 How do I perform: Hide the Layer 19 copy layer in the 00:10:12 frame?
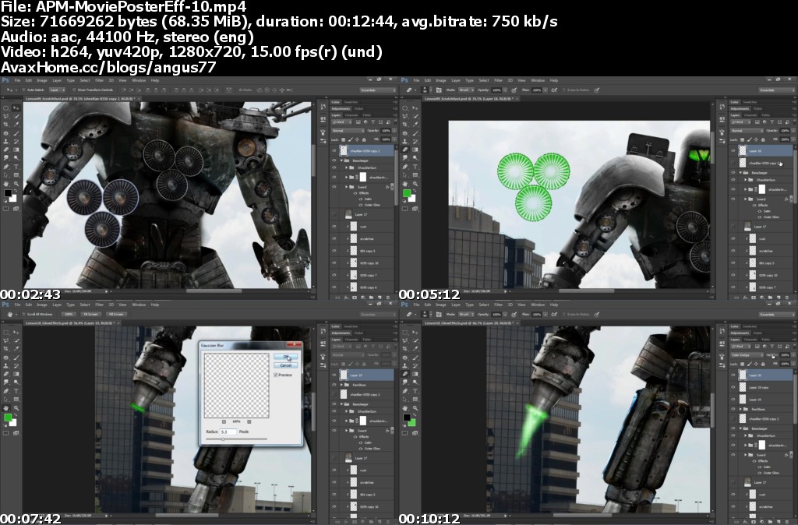(733, 387)
